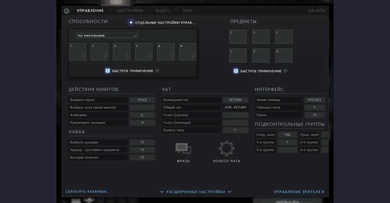The width and height of the screenshot is (390, 203).
Task: Open the ФРАЗЫ chat phrases icon
Action: coord(183,149)
